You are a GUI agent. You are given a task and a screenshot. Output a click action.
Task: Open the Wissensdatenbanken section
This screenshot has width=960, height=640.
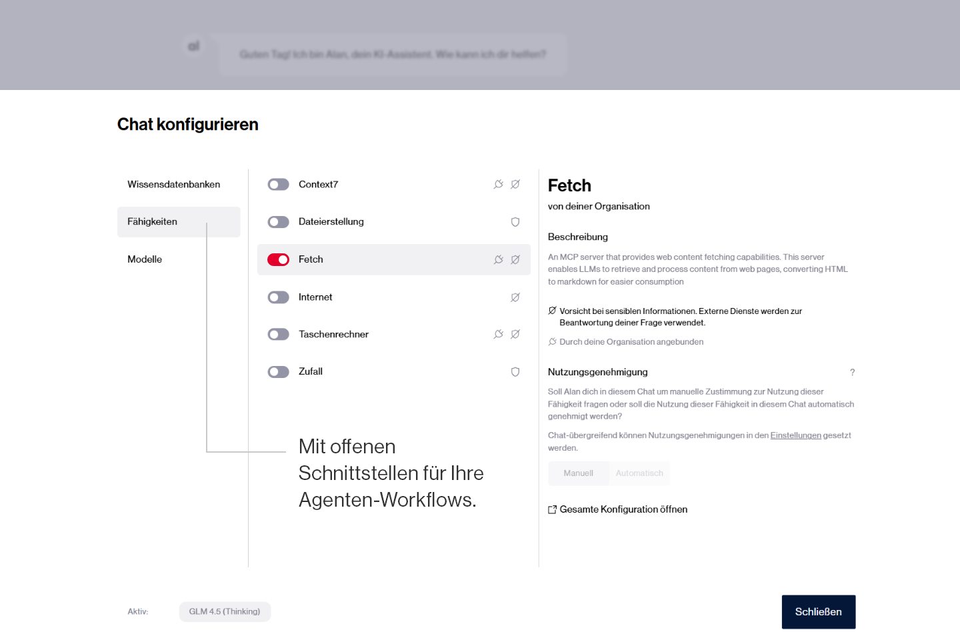[x=173, y=185]
